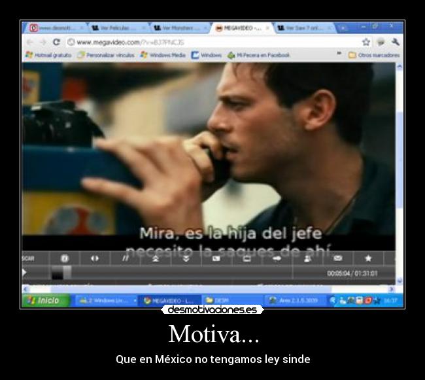425x380 pixels.
Task: Open a new browser tab
Action: [343, 28]
